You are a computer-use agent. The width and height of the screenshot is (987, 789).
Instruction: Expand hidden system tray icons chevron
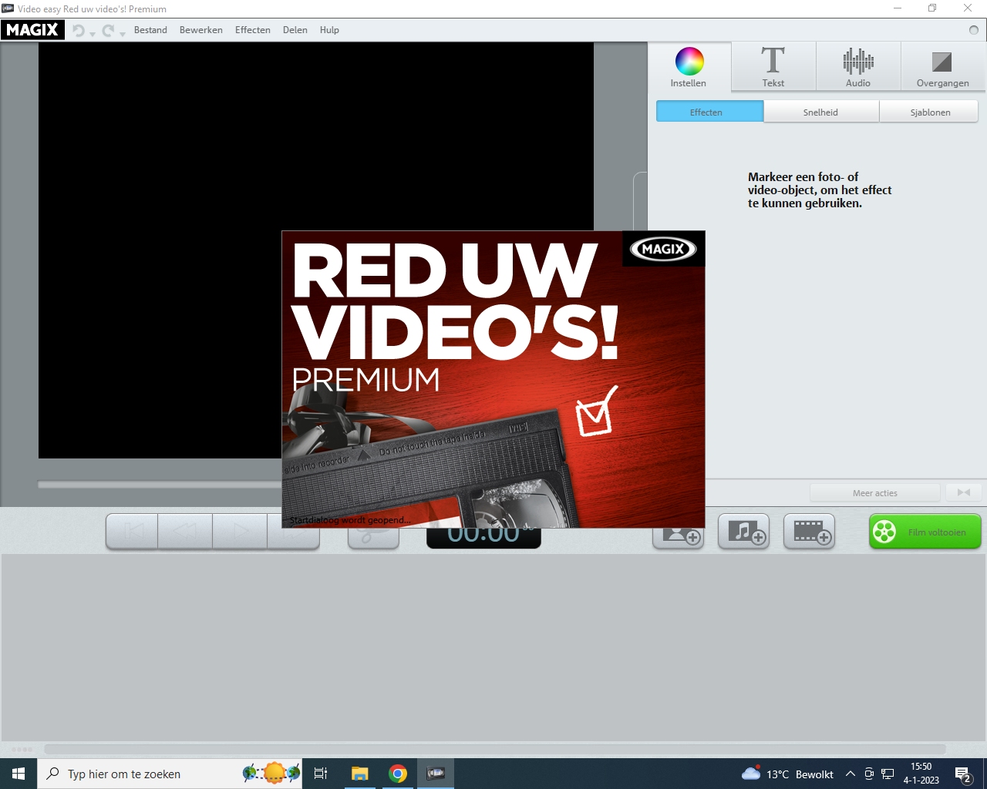tap(850, 774)
